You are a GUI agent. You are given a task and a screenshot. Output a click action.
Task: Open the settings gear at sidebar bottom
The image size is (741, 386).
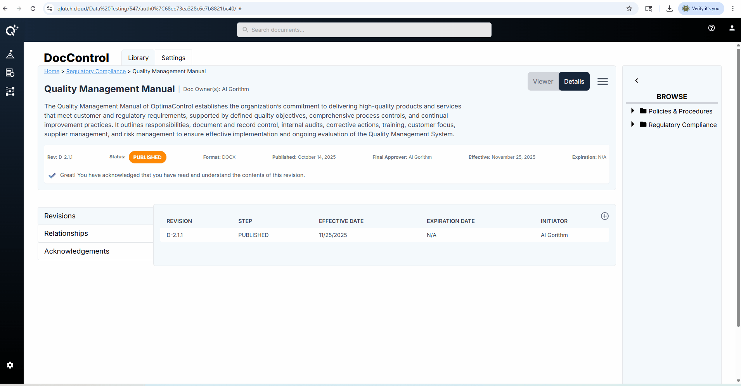pyautogui.click(x=10, y=365)
